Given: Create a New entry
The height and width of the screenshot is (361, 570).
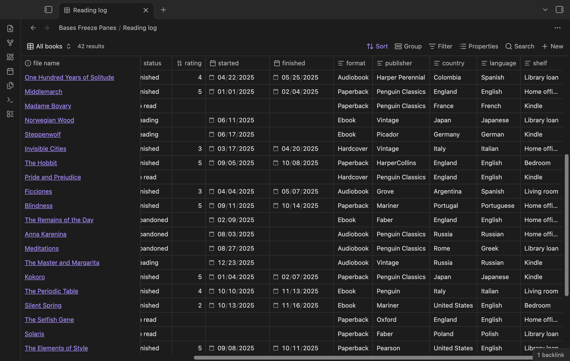Looking at the screenshot, I should [x=552, y=46].
